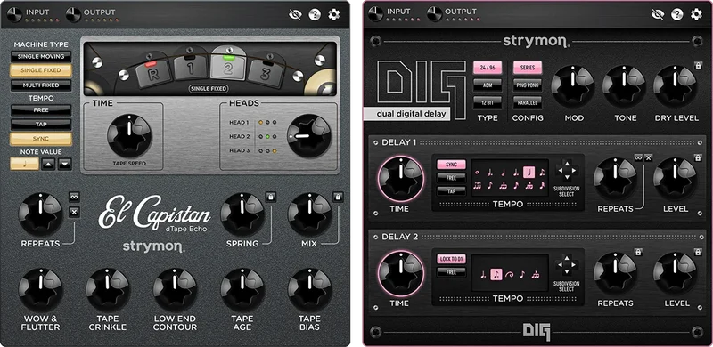
Task: Open the help question mark in El Capistan
Action: coord(315,14)
